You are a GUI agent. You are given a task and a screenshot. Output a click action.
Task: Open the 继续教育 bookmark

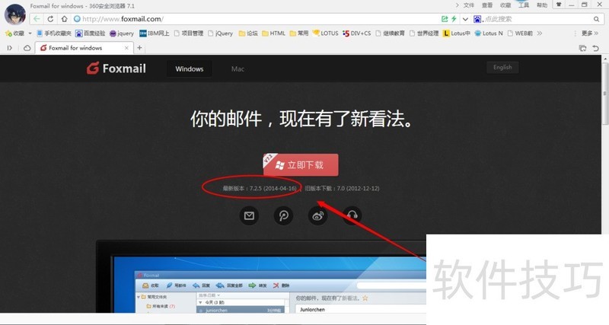[x=390, y=33]
